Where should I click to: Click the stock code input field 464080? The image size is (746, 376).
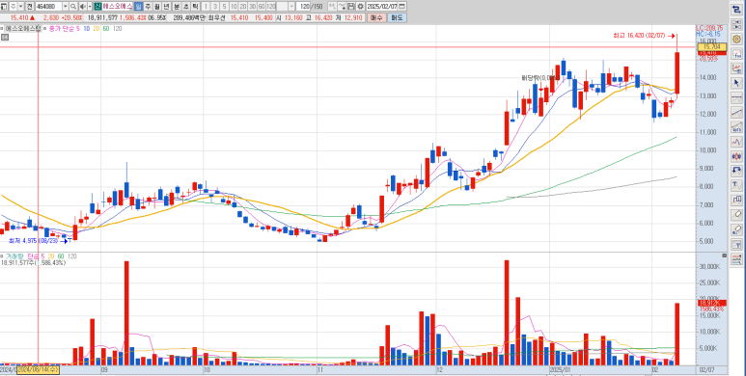tap(48, 6)
